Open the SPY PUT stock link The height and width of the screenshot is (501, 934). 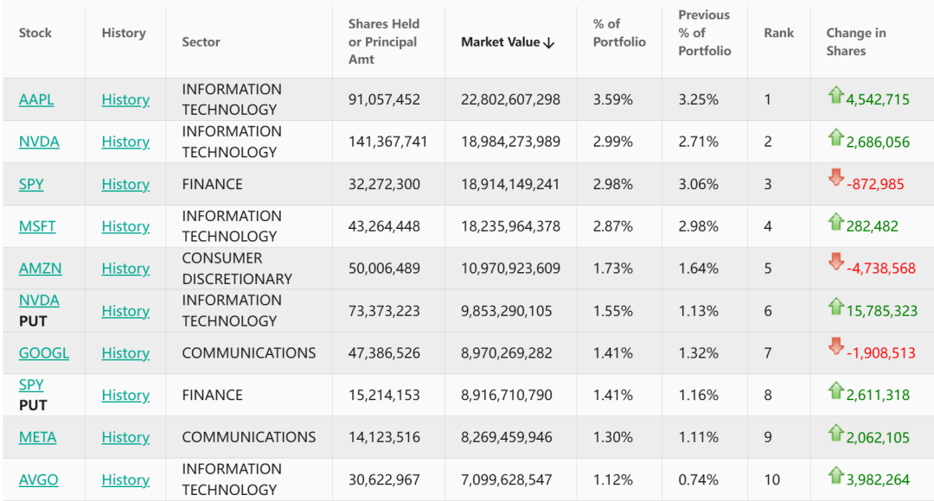coord(31,385)
